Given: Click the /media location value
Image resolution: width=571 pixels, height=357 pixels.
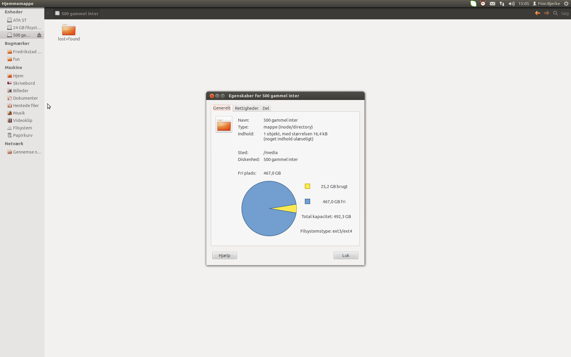Looking at the screenshot, I should click(x=271, y=153).
